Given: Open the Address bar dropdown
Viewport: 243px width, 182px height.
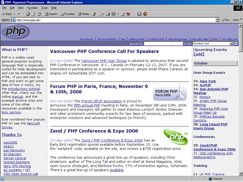Looking at the screenshot, I should coord(217,20).
